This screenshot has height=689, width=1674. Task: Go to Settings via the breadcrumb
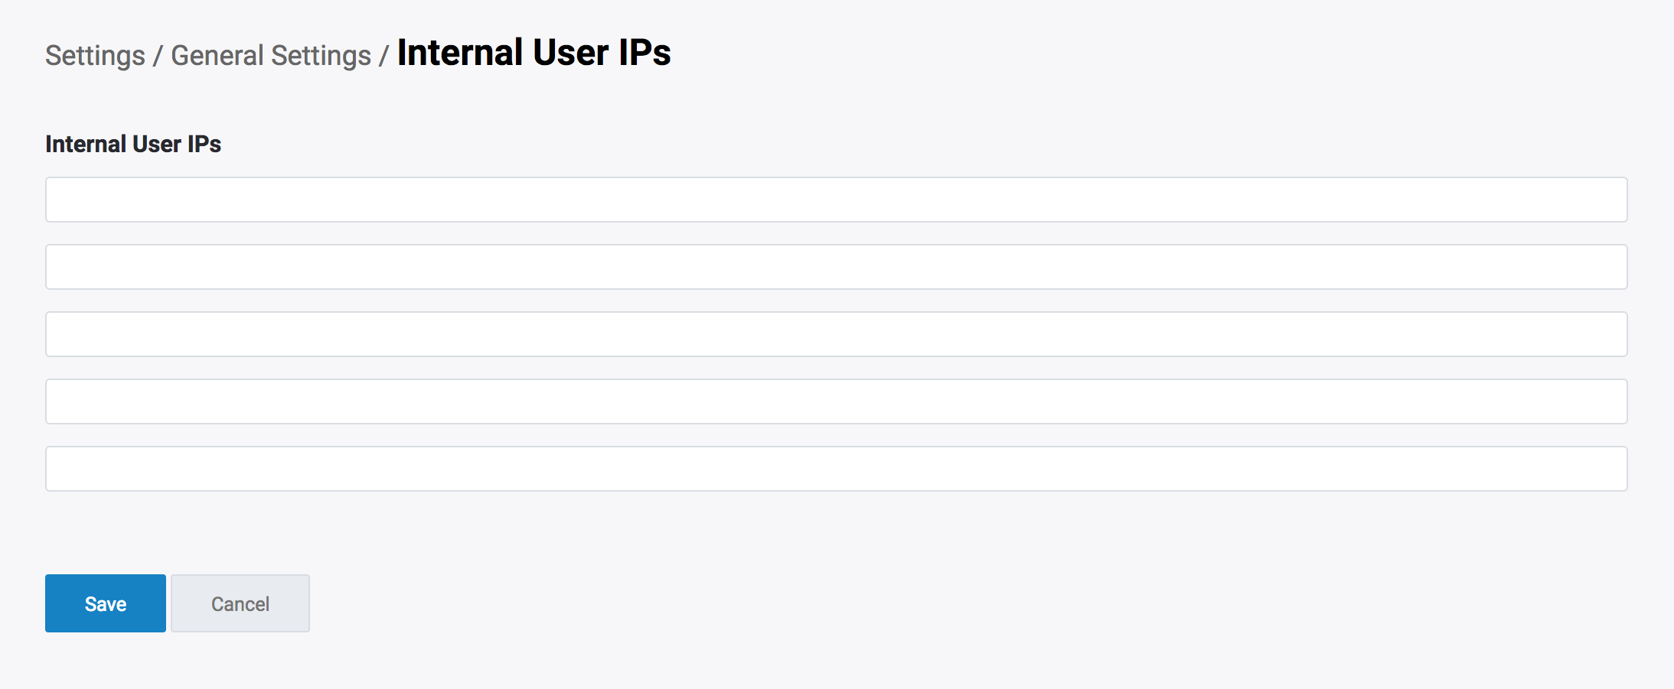click(95, 56)
